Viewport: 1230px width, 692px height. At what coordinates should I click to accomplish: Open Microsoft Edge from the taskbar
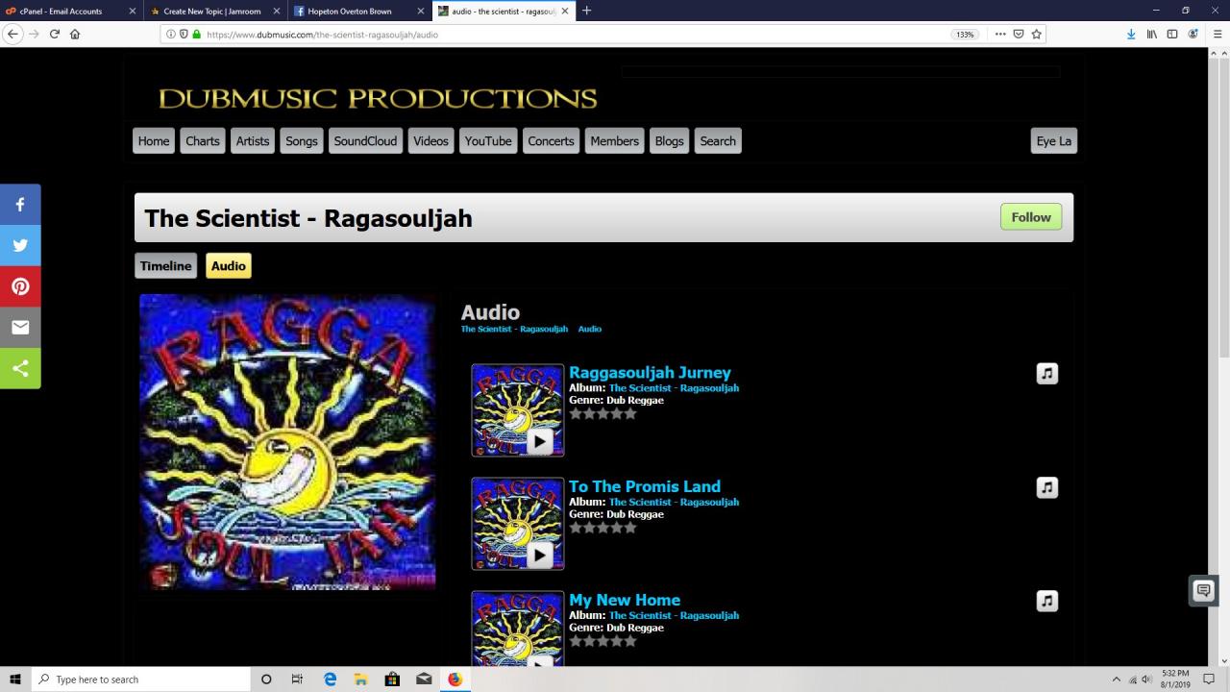pyautogui.click(x=330, y=680)
